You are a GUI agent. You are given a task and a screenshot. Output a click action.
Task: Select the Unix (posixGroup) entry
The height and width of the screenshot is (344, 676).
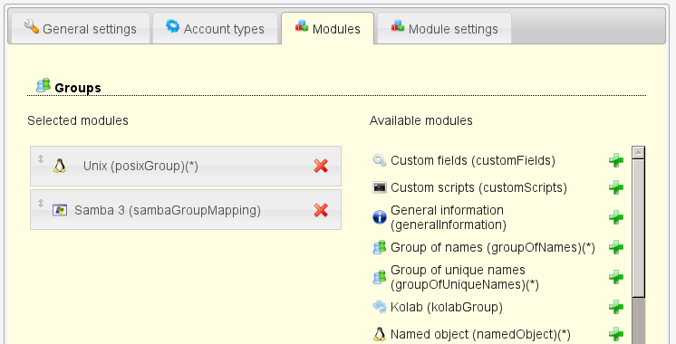coord(186,167)
